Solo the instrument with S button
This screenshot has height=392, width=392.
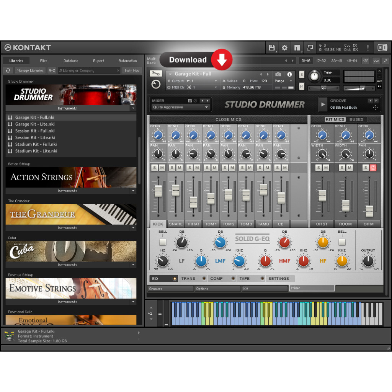302,75
